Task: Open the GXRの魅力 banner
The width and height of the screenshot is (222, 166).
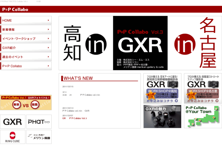Action: (x=162, y=116)
